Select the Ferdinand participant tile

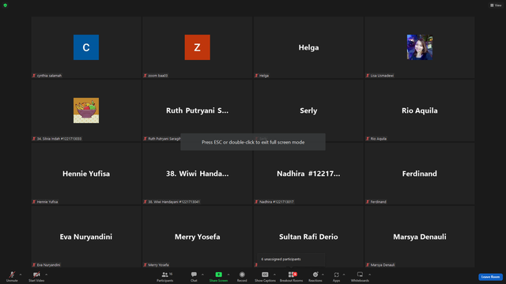coord(420,174)
